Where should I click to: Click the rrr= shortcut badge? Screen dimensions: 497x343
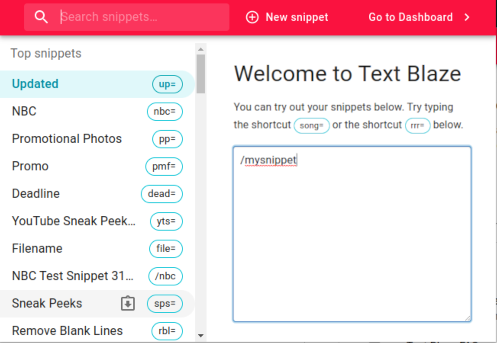(x=418, y=125)
